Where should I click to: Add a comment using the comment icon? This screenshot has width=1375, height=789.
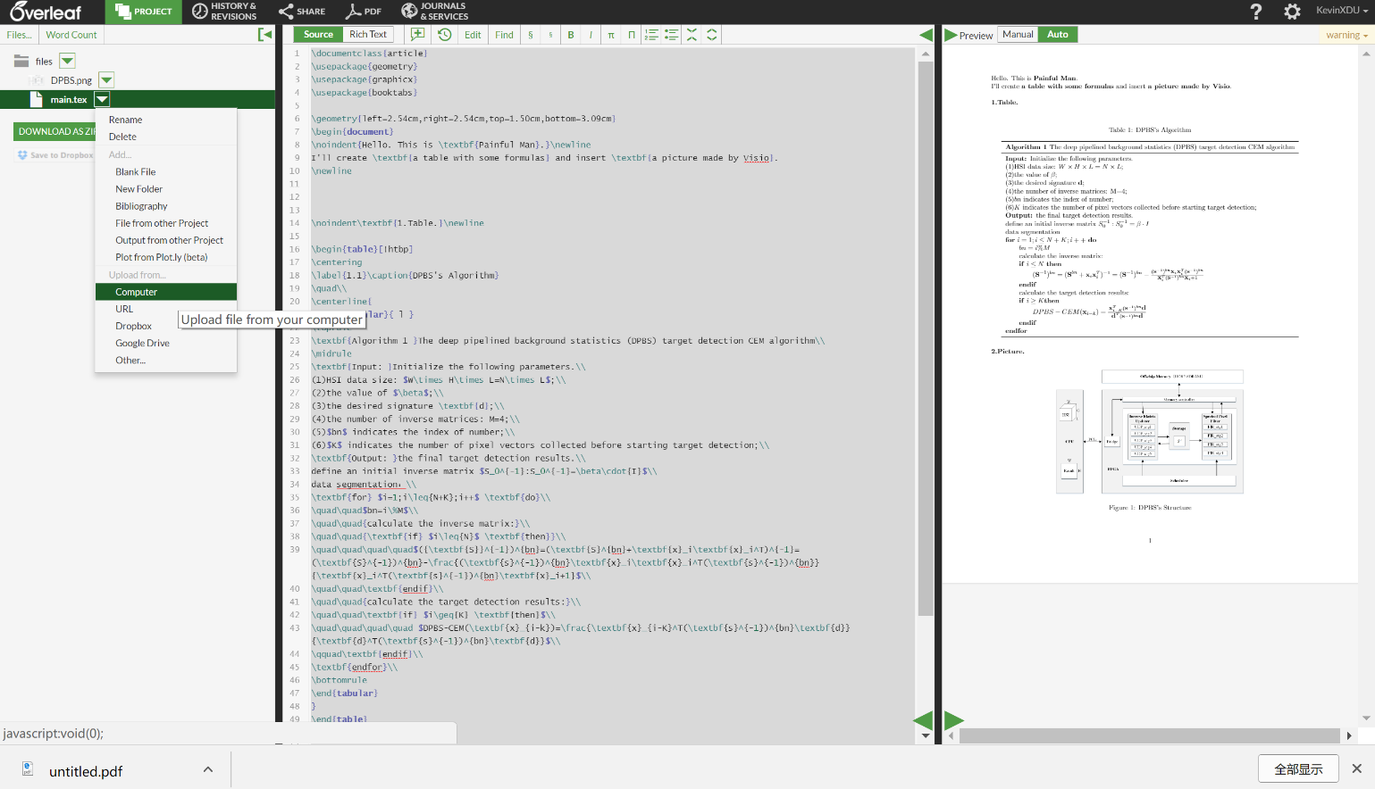click(417, 34)
